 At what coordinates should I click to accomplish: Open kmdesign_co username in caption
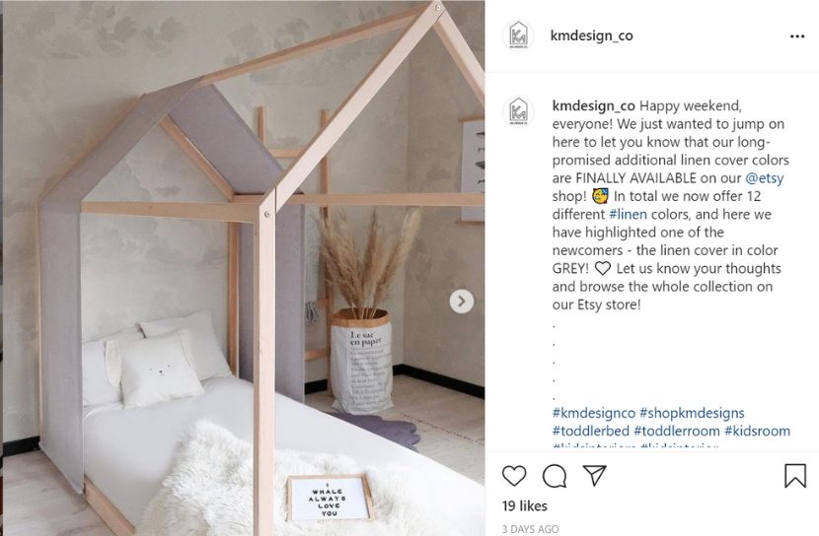[593, 105]
